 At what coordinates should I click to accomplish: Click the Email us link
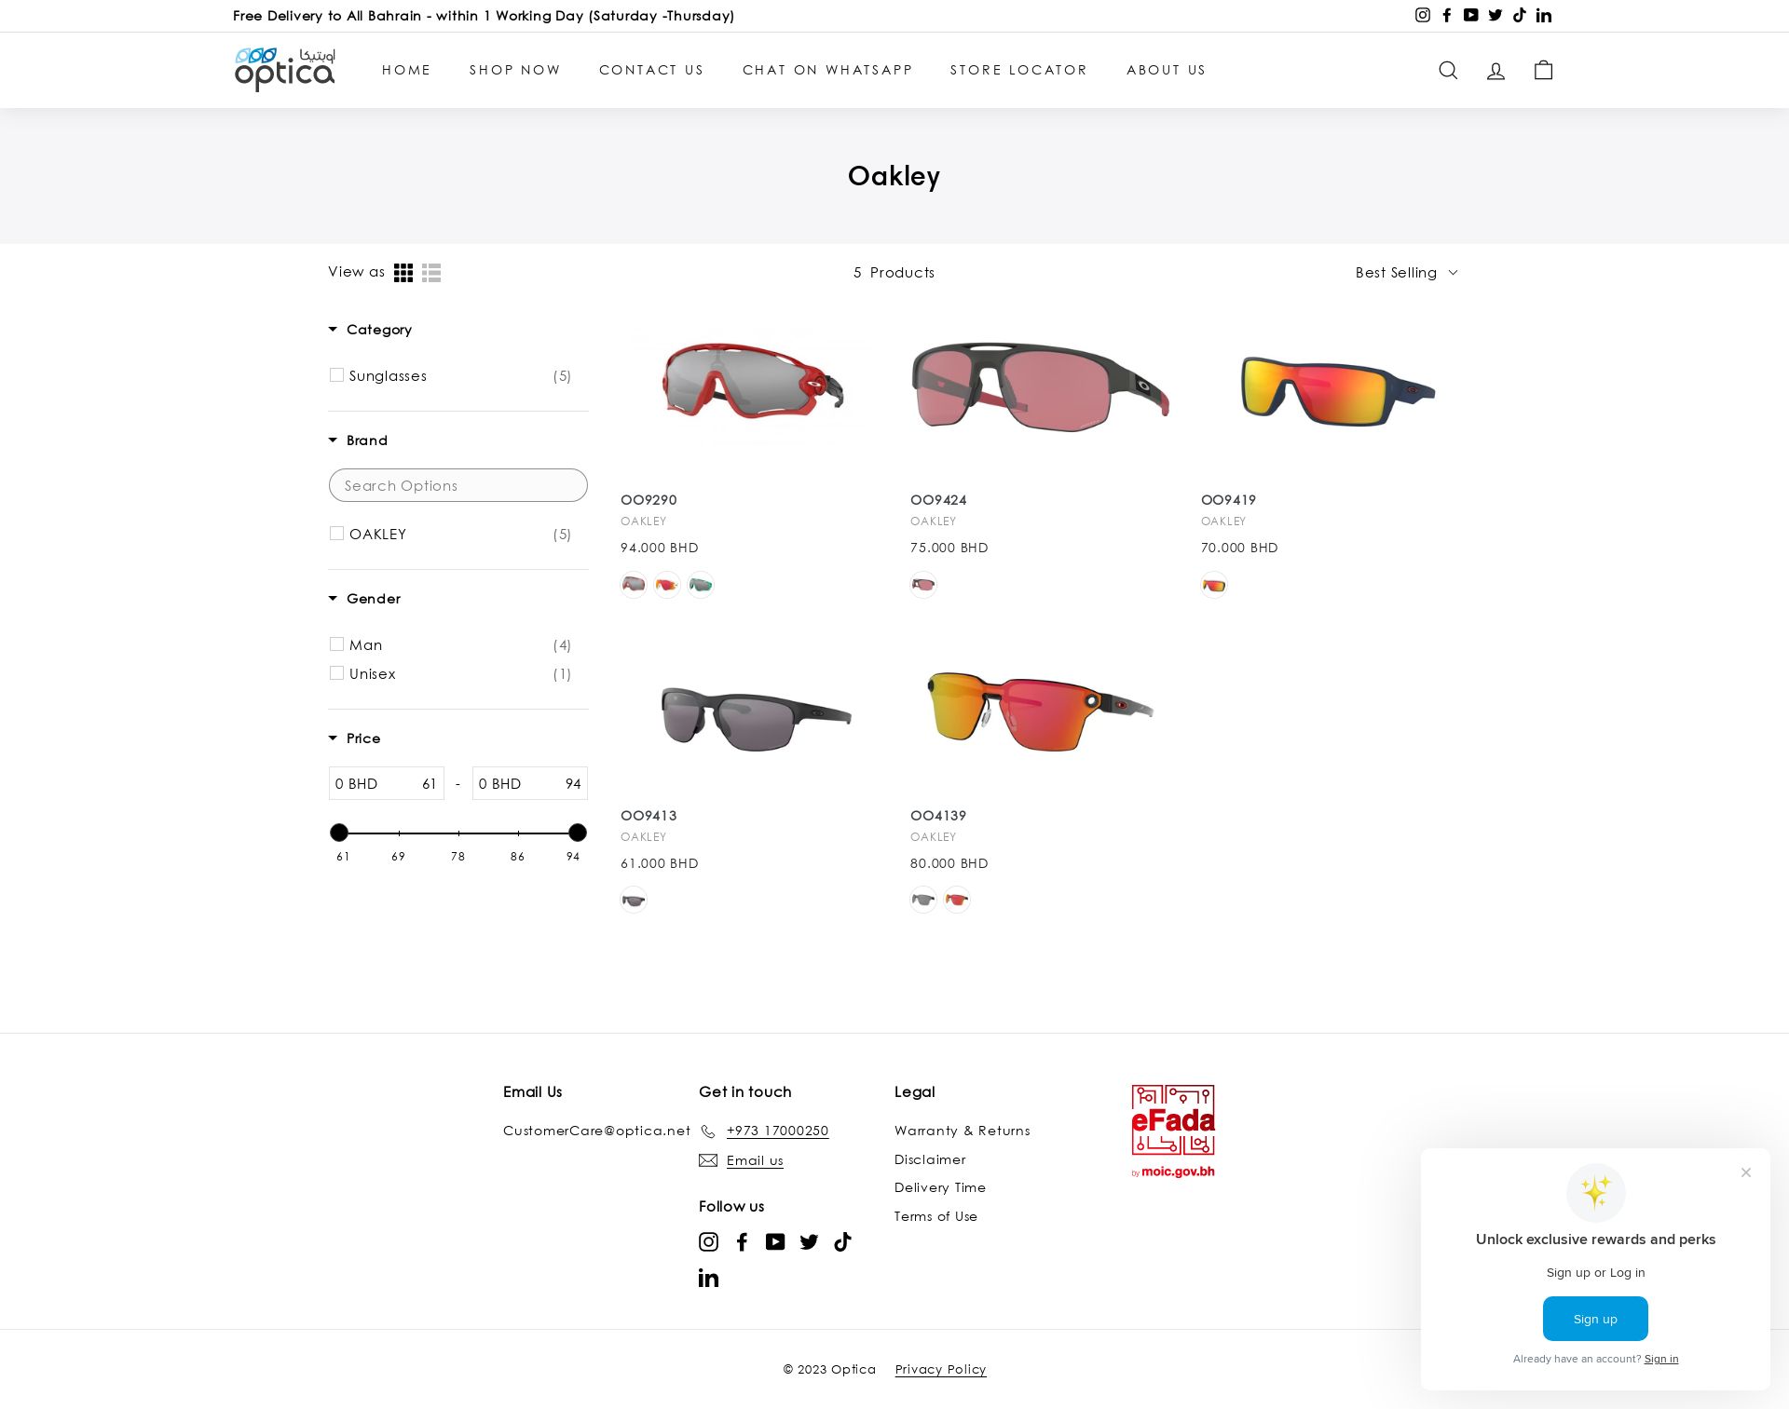click(755, 1160)
